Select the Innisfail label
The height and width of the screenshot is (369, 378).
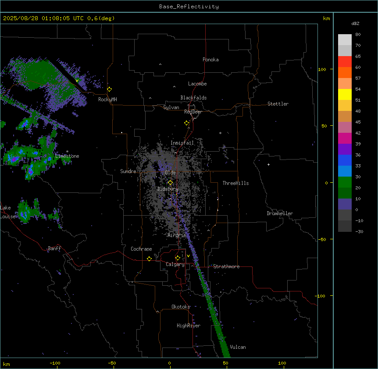point(182,143)
